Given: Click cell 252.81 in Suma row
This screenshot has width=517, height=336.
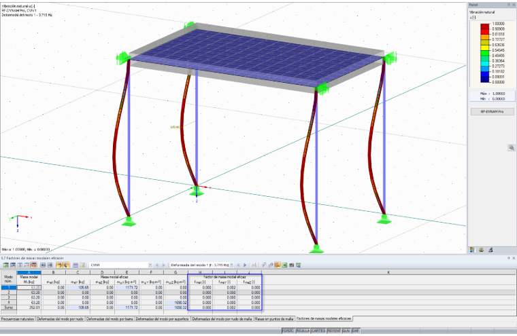Looking at the screenshot, I should 29,307.
